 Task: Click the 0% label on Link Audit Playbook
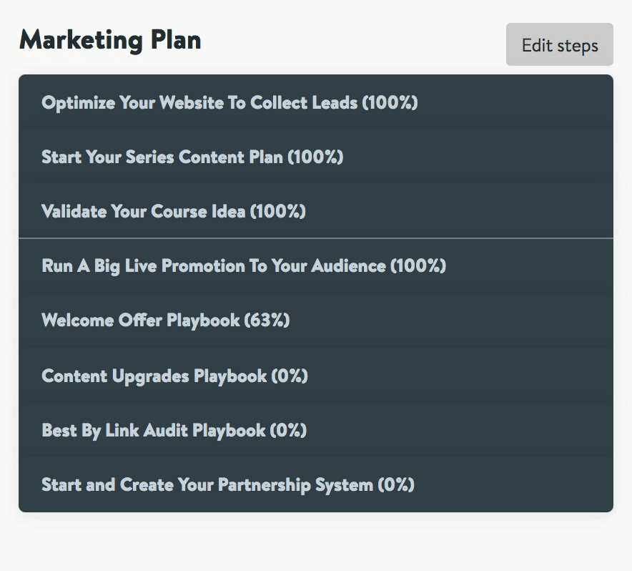coord(288,430)
